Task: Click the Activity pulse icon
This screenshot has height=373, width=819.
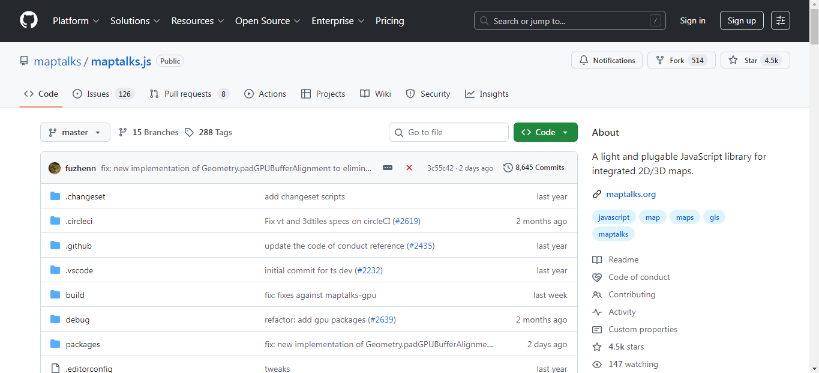Action: pos(597,312)
